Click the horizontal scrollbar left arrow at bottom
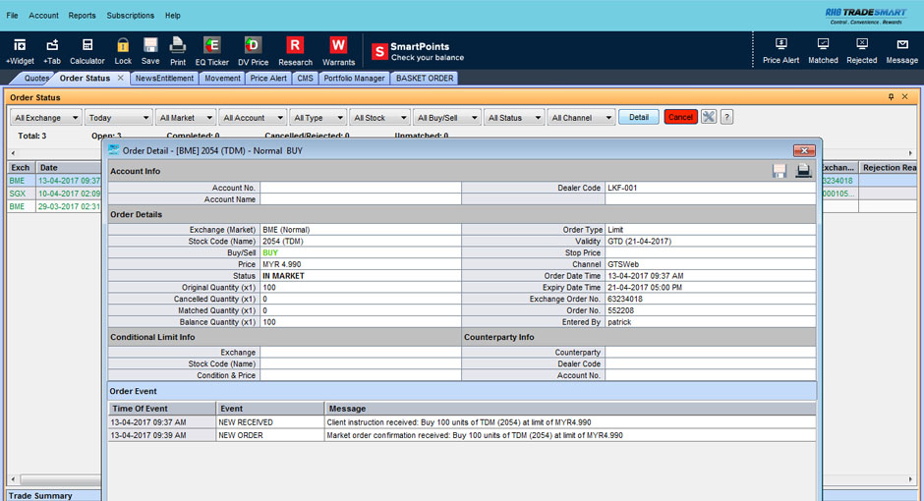This screenshot has width=924, height=501. point(13,479)
